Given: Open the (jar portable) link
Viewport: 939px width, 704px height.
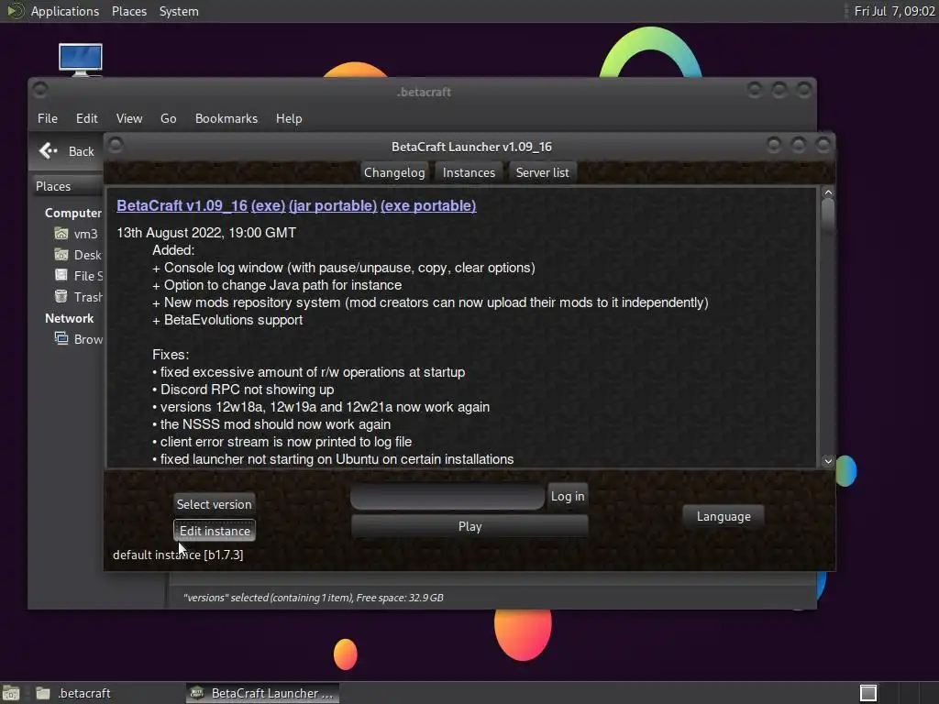Looking at the screenshot, I should pos(333,205).
